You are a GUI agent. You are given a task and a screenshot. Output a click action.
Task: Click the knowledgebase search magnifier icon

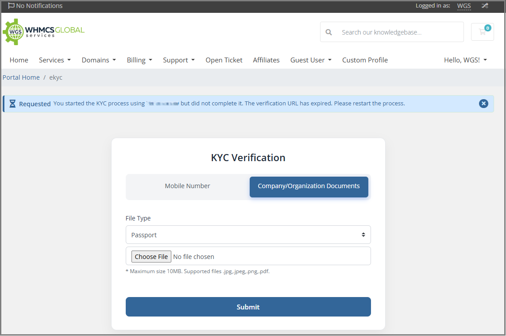click(x=328, y=32)
